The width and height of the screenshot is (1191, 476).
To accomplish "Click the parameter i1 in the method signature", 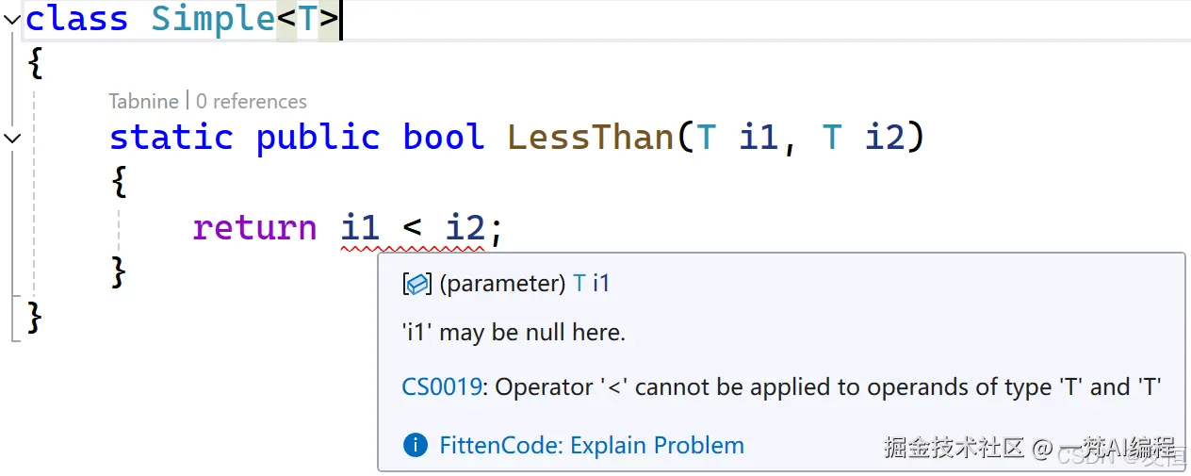I will click(759, 138).
